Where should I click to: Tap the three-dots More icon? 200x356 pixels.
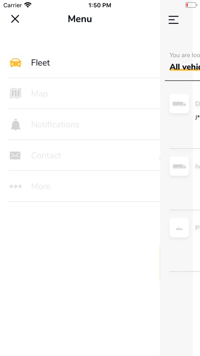coord(16,187)
